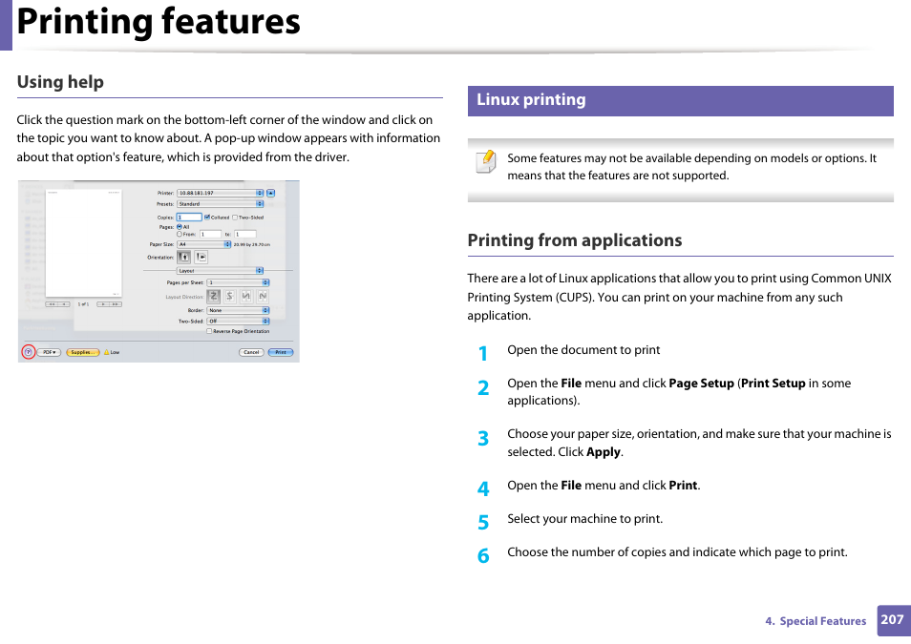Screen dimensions: 911x644
Task: Select the All pages radio button
Action: point(179,226)
